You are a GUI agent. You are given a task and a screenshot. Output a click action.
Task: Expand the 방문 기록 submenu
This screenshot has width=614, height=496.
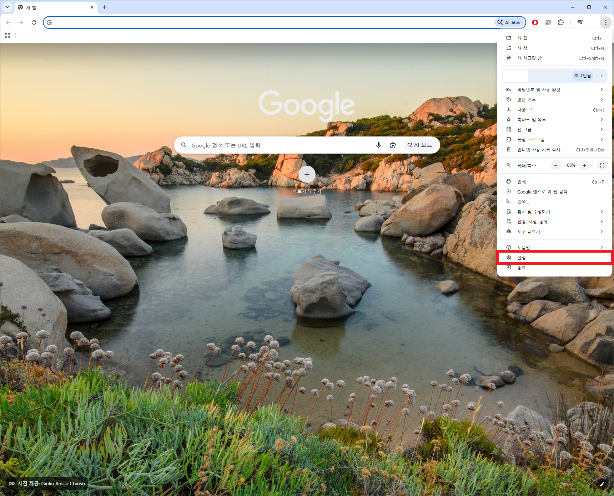[x=555, y=100]
